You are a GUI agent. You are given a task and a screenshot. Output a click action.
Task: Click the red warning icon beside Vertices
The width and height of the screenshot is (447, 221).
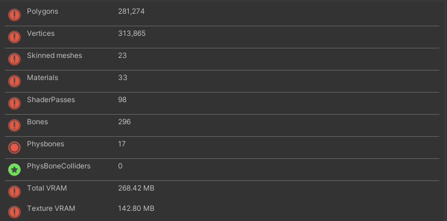[x=14, y=37]
